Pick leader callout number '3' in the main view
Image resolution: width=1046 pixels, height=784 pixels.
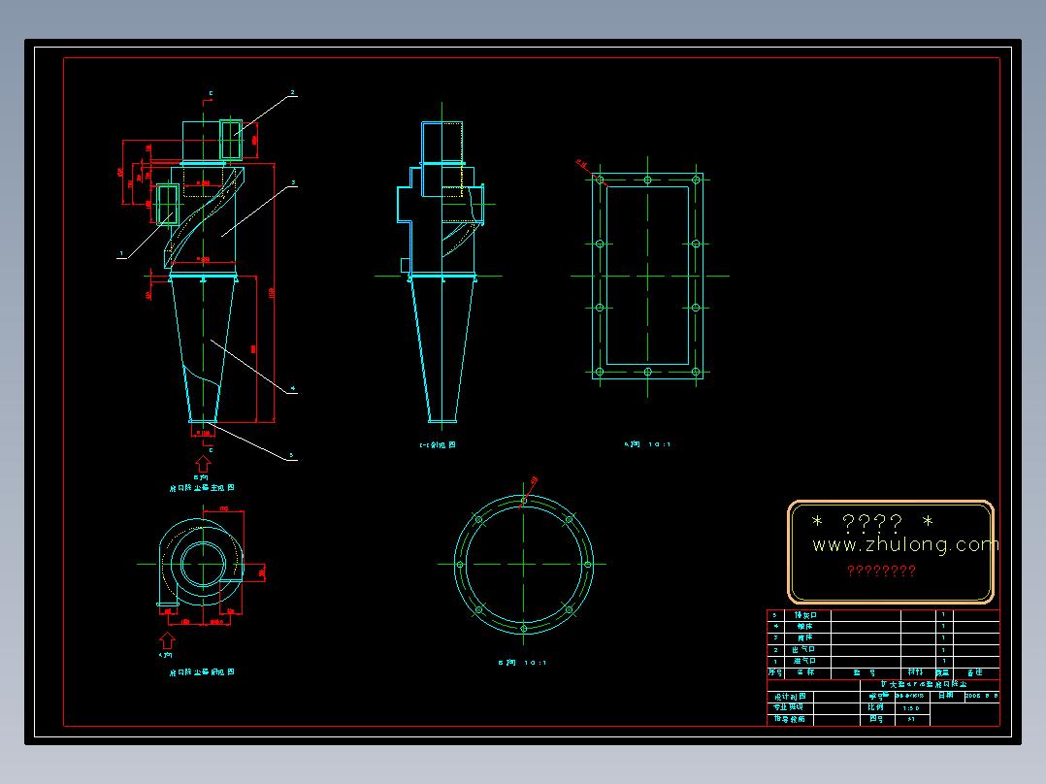pyautogui.click(x=293, y=182)
